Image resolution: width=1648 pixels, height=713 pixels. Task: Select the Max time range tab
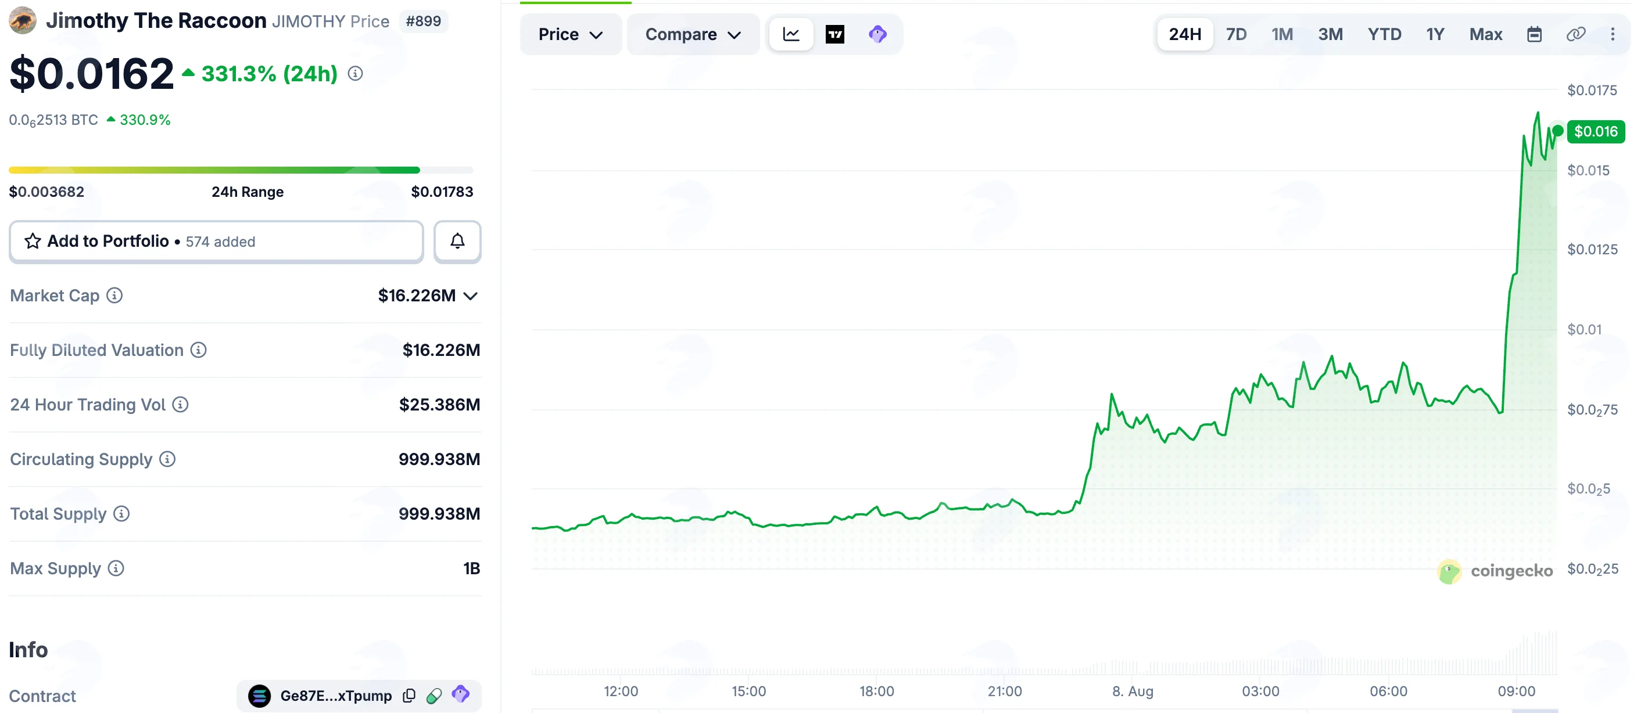[1485, 34]
